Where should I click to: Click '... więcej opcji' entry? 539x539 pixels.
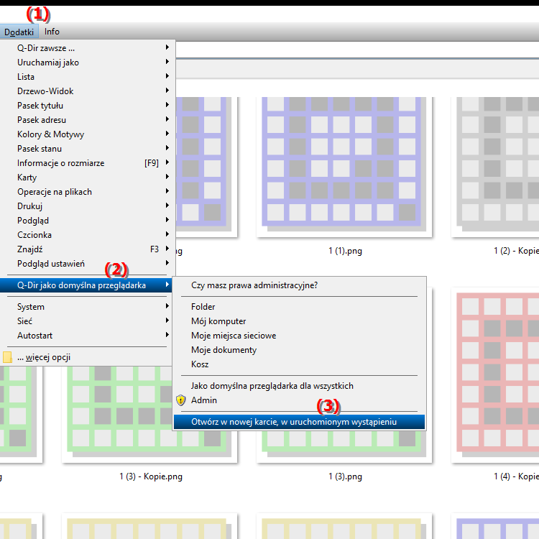point(86,357)
